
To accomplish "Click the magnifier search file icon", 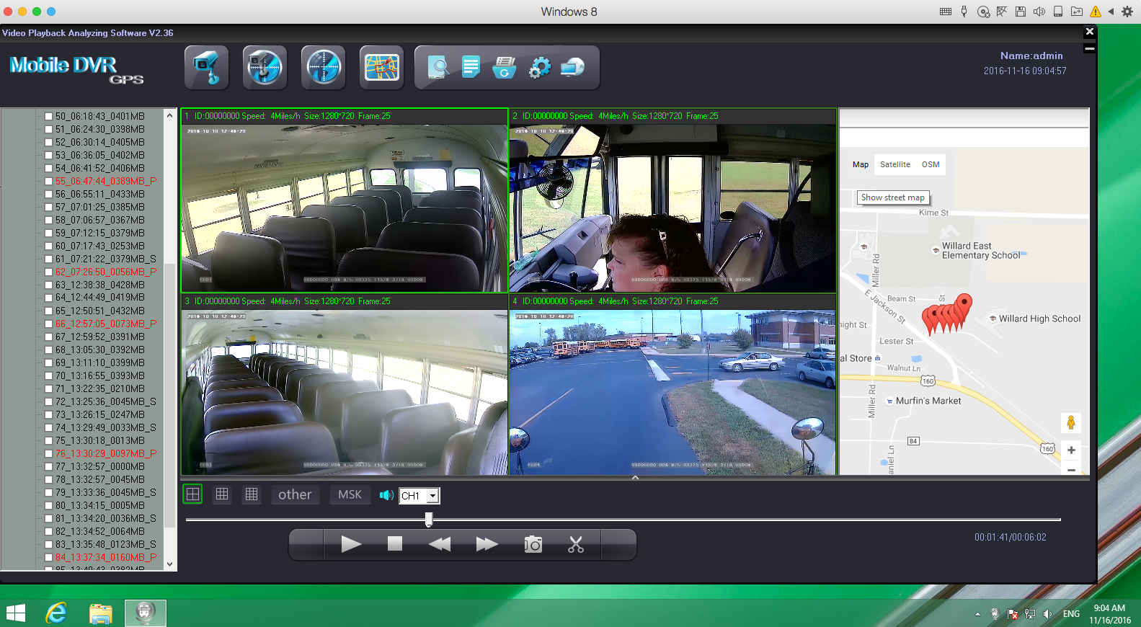I will [438, 68].
